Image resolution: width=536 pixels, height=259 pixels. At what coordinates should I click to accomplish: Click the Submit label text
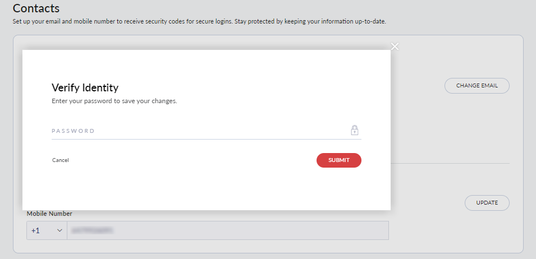pos(339,160)
